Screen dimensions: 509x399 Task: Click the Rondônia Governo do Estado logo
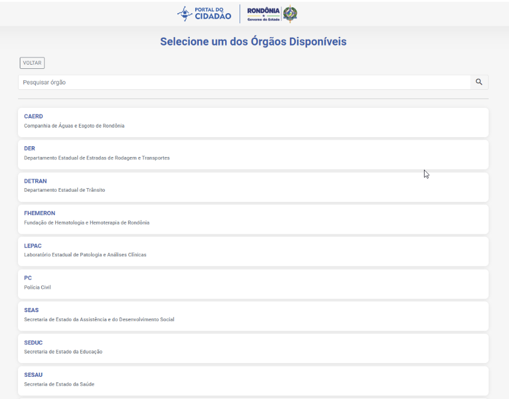point(272,14)
